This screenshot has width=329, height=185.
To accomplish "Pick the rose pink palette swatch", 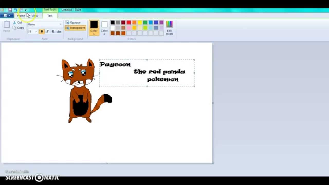I will pos(129,28).
